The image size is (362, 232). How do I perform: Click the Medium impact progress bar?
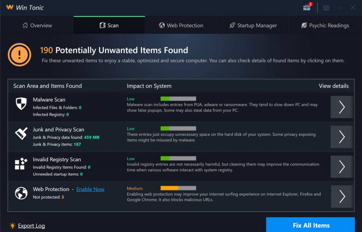coord(178,188)
